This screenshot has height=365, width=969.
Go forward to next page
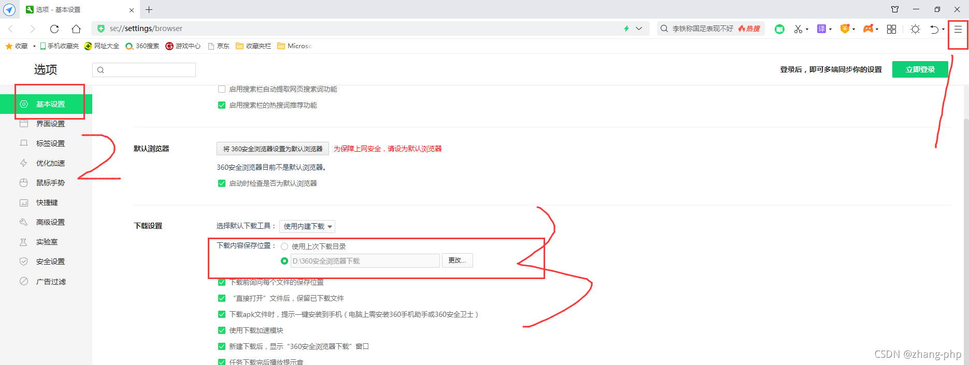33,28
